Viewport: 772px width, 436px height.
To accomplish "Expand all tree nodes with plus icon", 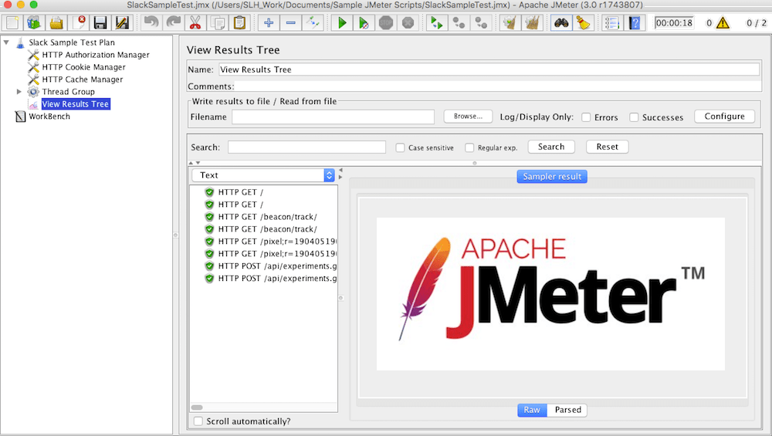I will 269,22.
